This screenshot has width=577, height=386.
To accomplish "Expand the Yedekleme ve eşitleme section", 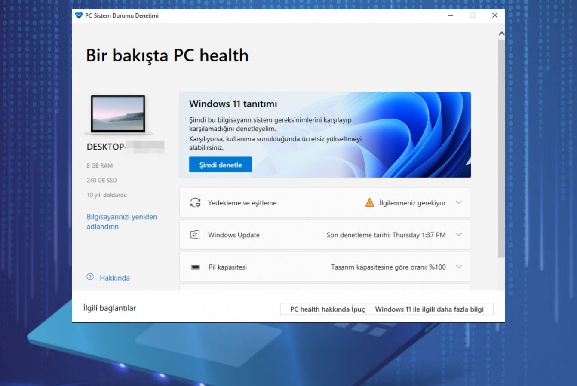I will 459,202.
